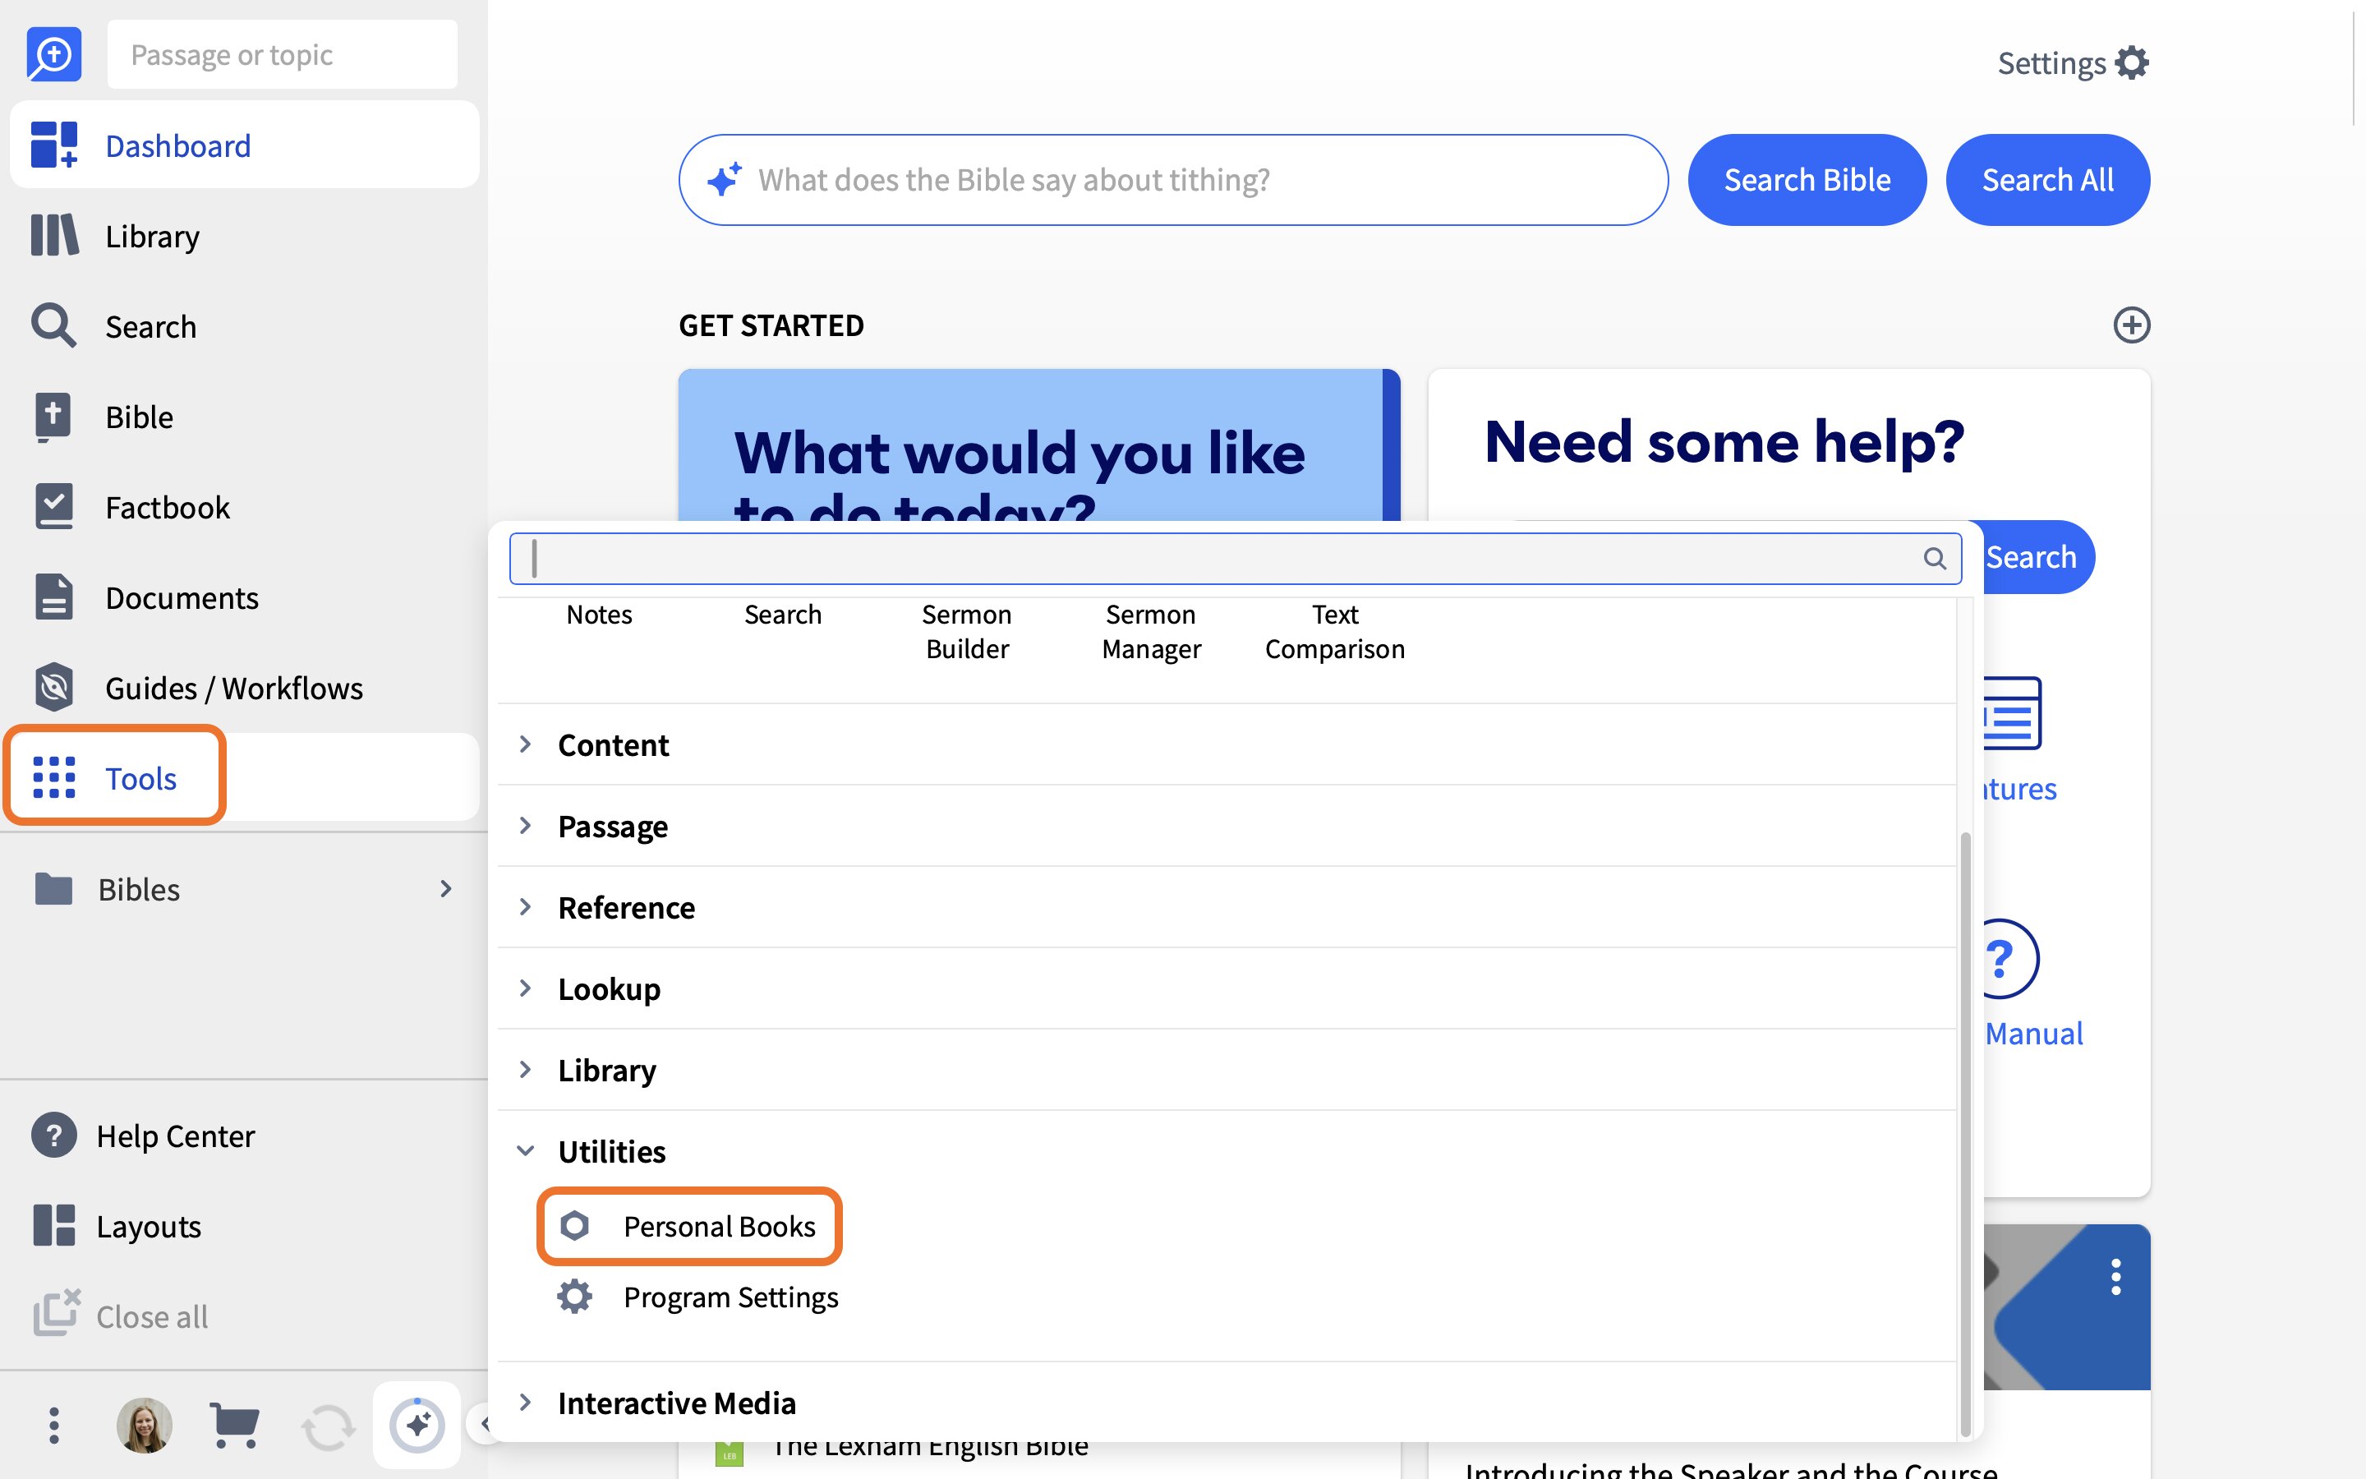Screen dimensions: 2366x1479
Task: Open the shopping cart
Action: point(235,1426)
